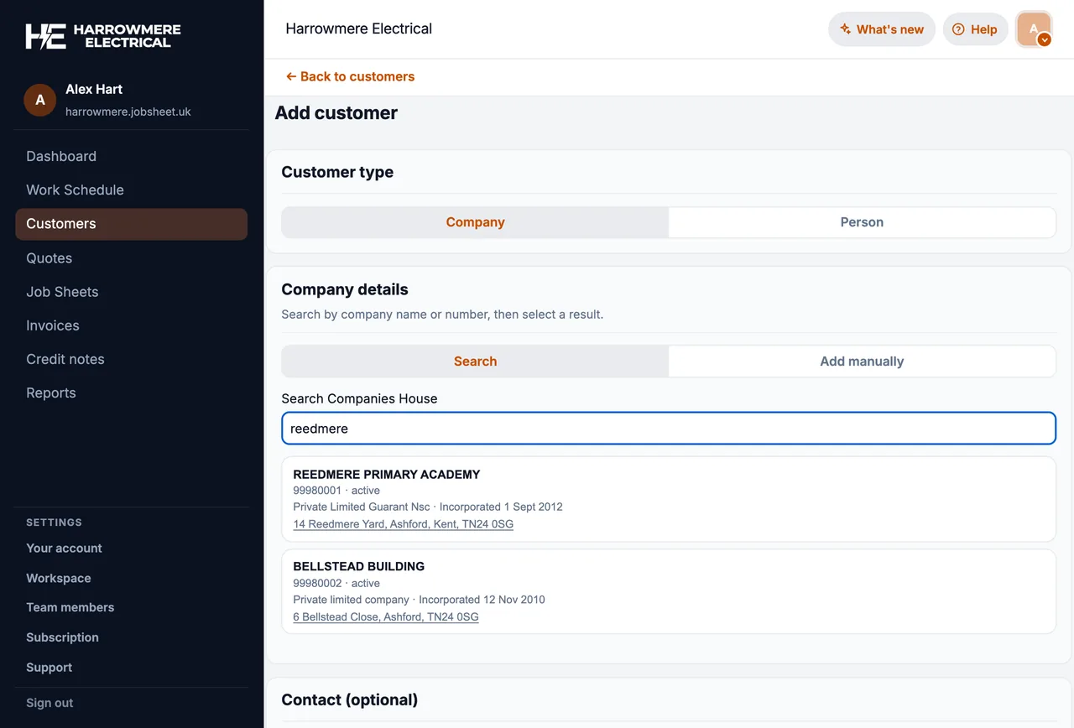Select the Reedmere Primary Academy result
1074x728 pixels.
pos(669,499)
